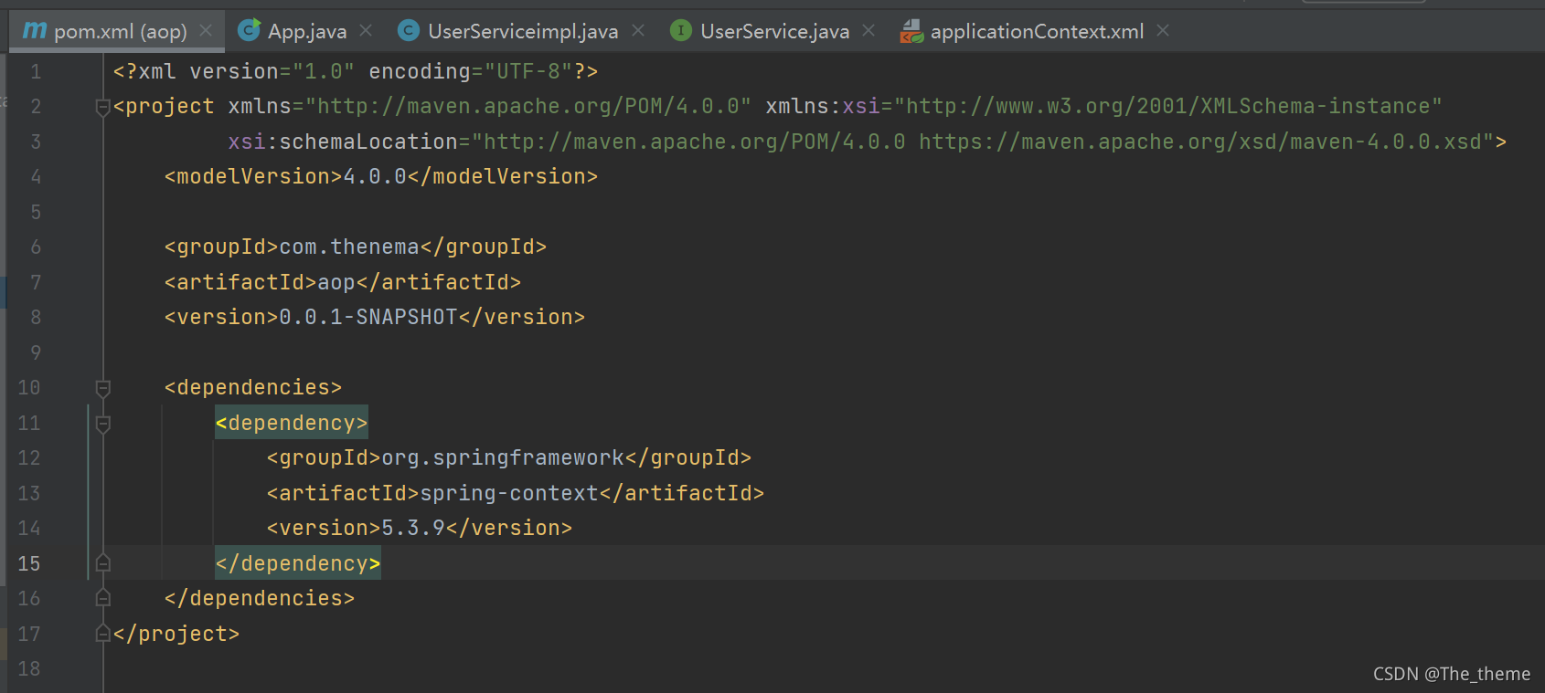This screenshot has height=693, width=1545.
Task: Click line number 15 in the gutter
Action: pyautogui.click(x=29, y=564)
